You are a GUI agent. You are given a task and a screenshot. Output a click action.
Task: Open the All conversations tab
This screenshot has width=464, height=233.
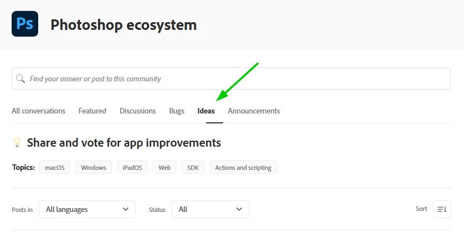pyautogui.click(x=38, y=111)
